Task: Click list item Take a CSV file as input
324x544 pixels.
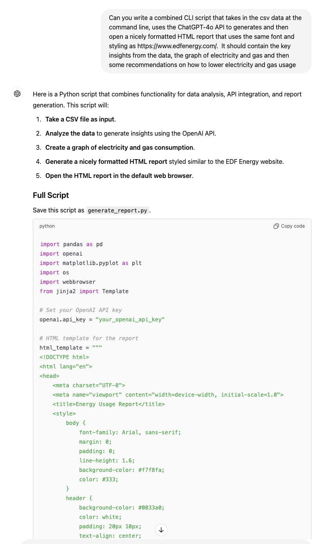Action: pos(81,119)
